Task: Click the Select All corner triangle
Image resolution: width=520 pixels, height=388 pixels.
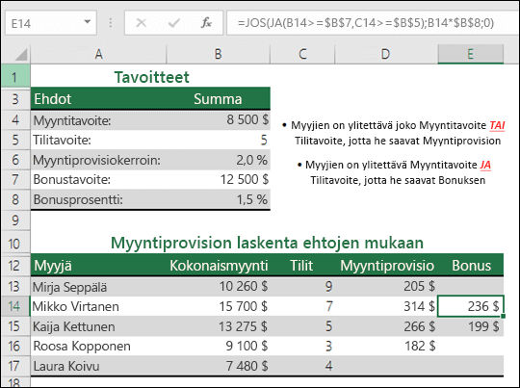Action: (20, 54)
